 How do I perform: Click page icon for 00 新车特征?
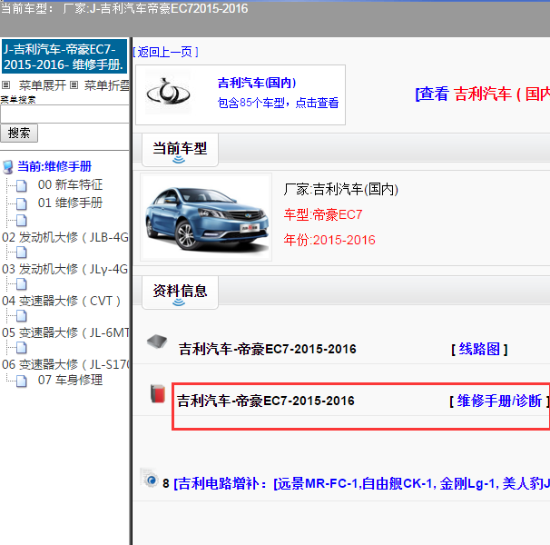[x=22, y=185]
